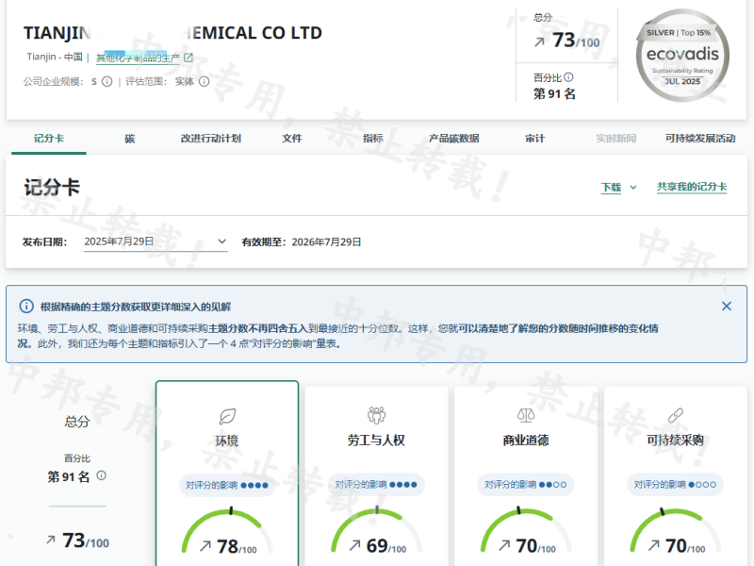This screenshot has width=754, height=566.
Task: Go to the 产品碳数据 tab
Action: click(453, 139)
